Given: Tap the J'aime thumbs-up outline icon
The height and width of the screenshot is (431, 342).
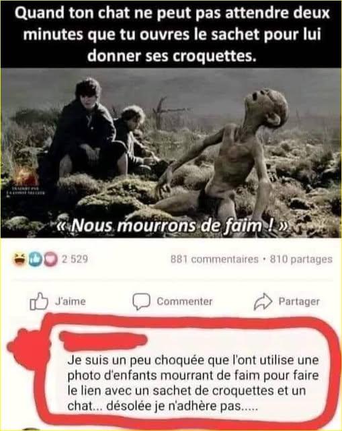Looking at the screenshot, I should tap(39, 301).
